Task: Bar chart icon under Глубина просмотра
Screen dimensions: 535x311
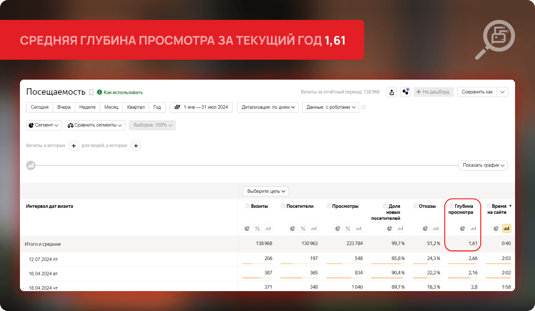Action: [473, 229]
